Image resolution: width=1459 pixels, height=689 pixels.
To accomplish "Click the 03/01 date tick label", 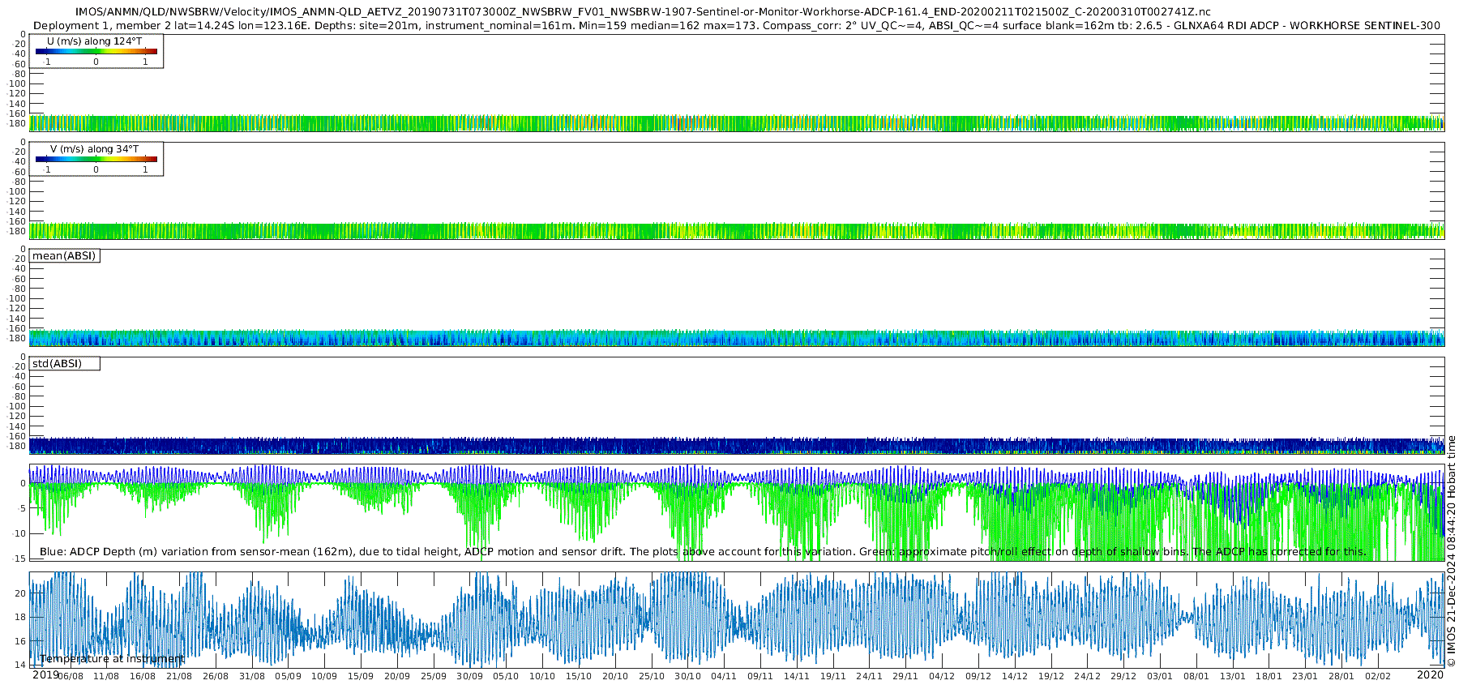I will pos(1160,676).
